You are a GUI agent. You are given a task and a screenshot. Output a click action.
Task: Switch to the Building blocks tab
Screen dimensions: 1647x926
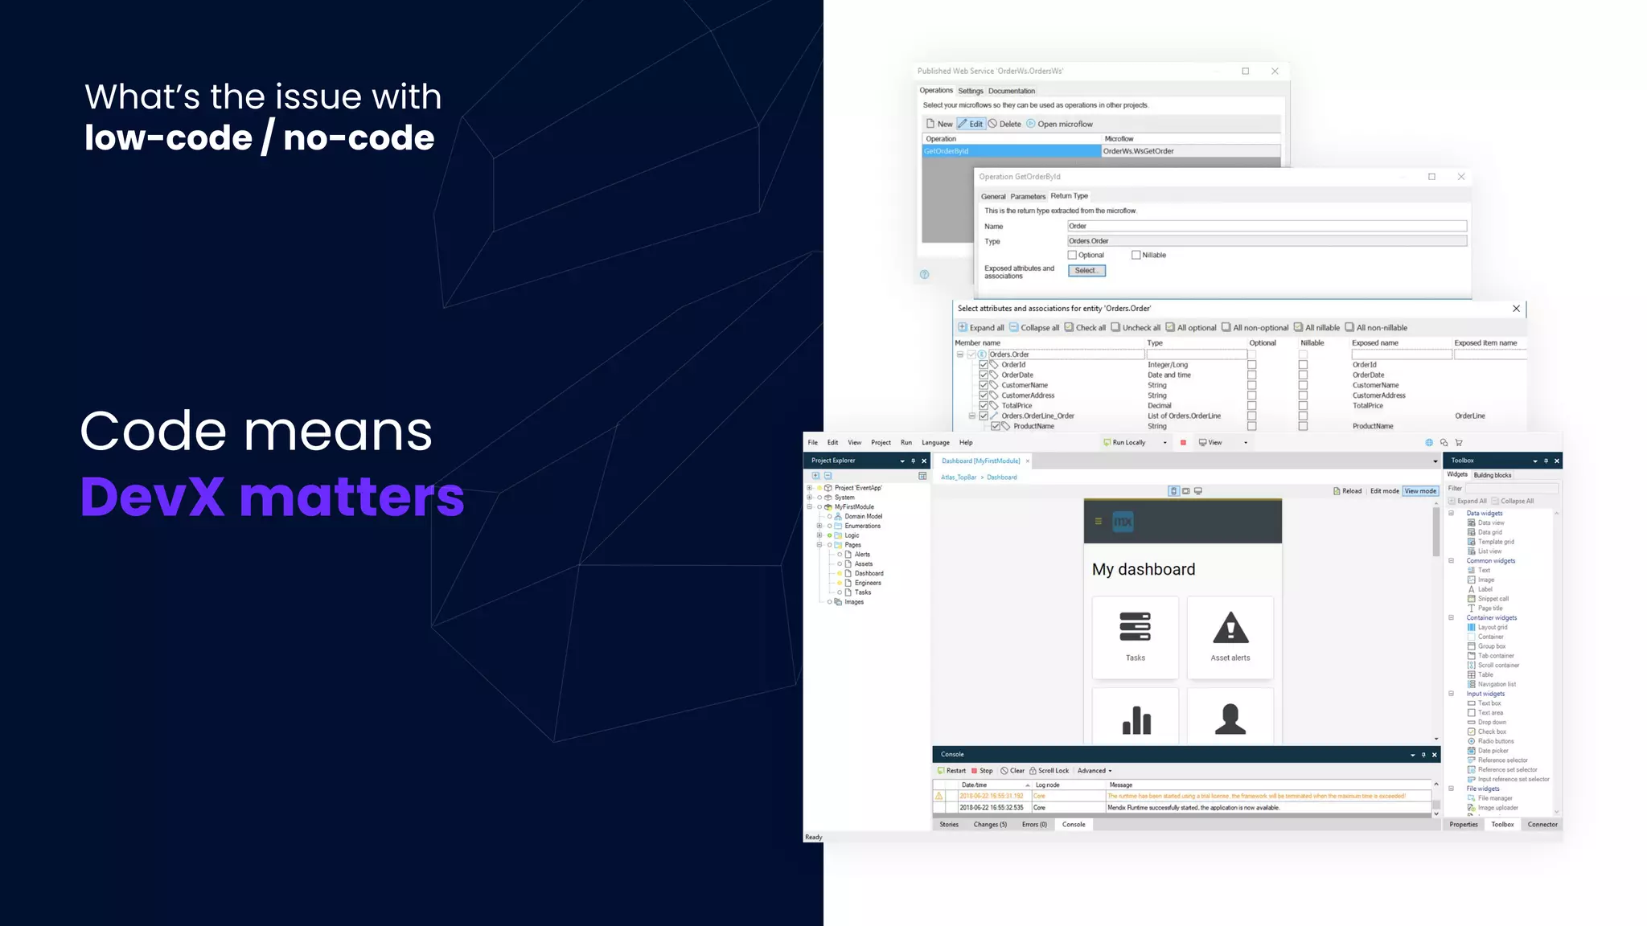1493,475
